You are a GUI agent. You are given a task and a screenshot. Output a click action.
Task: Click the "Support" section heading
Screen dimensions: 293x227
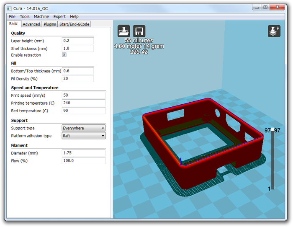19,121
